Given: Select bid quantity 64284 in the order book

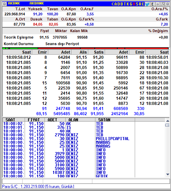Looking at the screenshot, I should coord(64,57).
